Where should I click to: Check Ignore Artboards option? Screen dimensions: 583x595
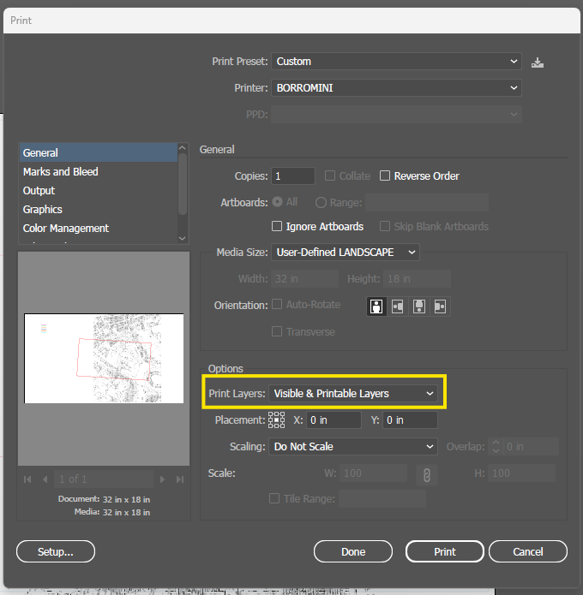point(277,226)
